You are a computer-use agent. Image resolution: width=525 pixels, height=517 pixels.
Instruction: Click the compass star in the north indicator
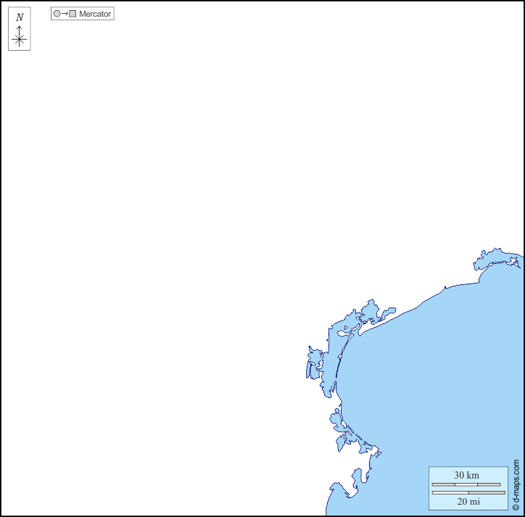coord(19,41)
